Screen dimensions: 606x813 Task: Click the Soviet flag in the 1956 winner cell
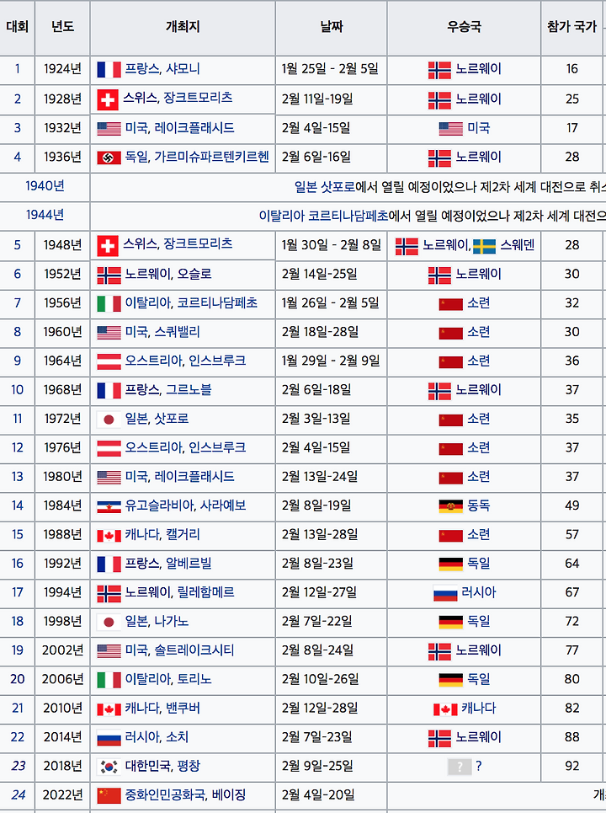[450, 304]
